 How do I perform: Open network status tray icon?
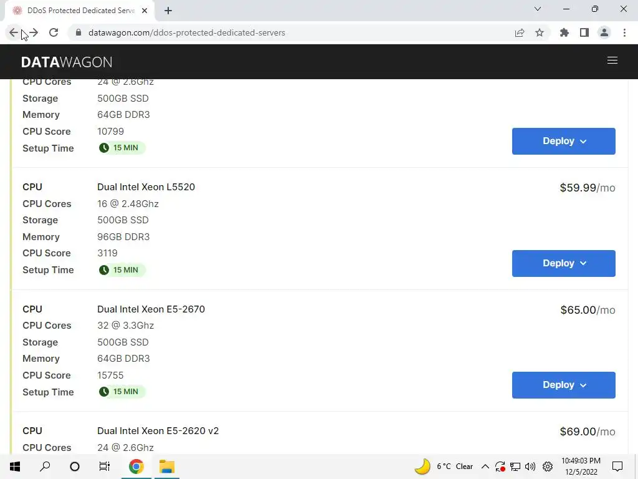click(x=515, y=467)
